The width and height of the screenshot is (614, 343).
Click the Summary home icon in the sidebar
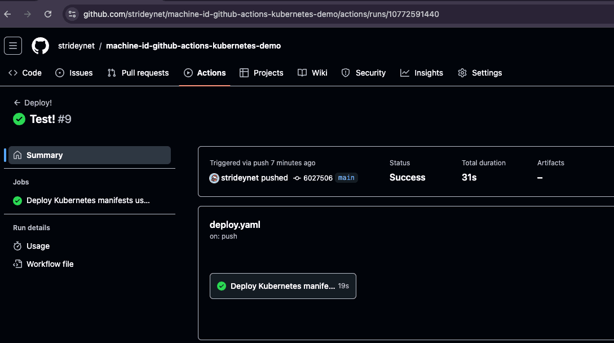tap(18, 155)
